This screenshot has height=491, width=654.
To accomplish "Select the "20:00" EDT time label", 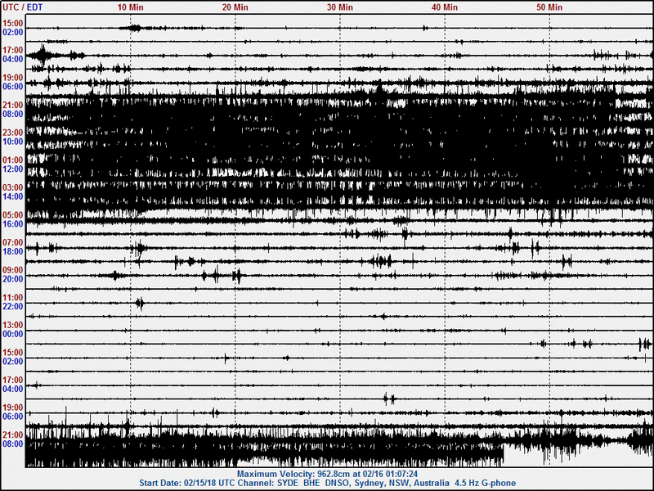I will tap(13, 279).
